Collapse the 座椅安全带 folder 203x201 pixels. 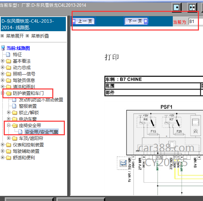9,125
